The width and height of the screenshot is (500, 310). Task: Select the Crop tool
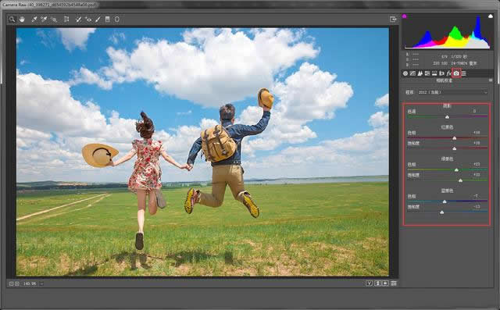click(66, 20)
